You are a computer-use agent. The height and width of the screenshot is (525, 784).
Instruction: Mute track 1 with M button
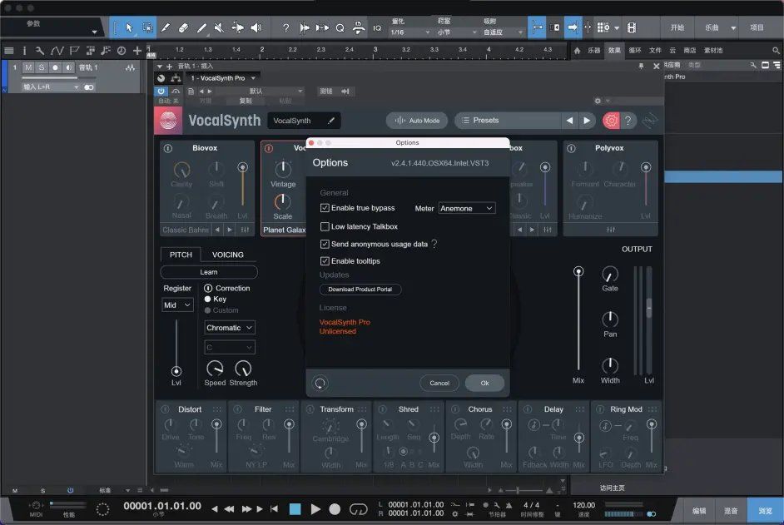click(28, 67)
